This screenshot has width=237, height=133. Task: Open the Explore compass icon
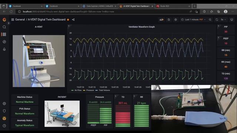tap(4, 42)
